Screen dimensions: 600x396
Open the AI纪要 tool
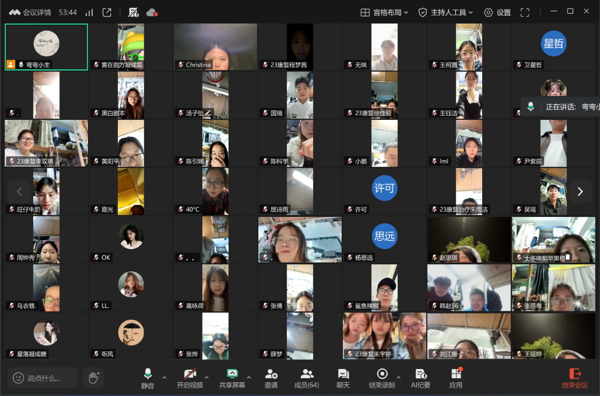pyautogui.click(x=420, y=378)
